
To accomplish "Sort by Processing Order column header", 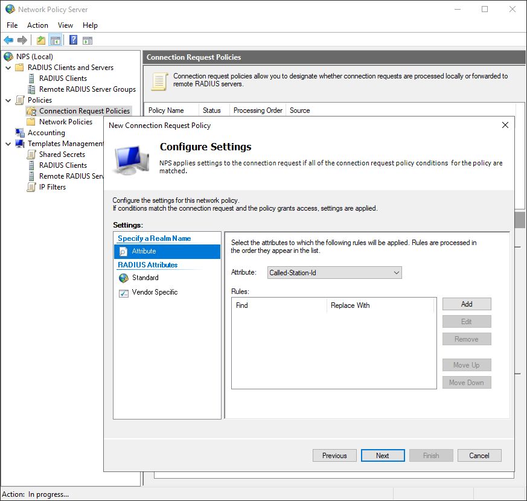I will [258, 110].
